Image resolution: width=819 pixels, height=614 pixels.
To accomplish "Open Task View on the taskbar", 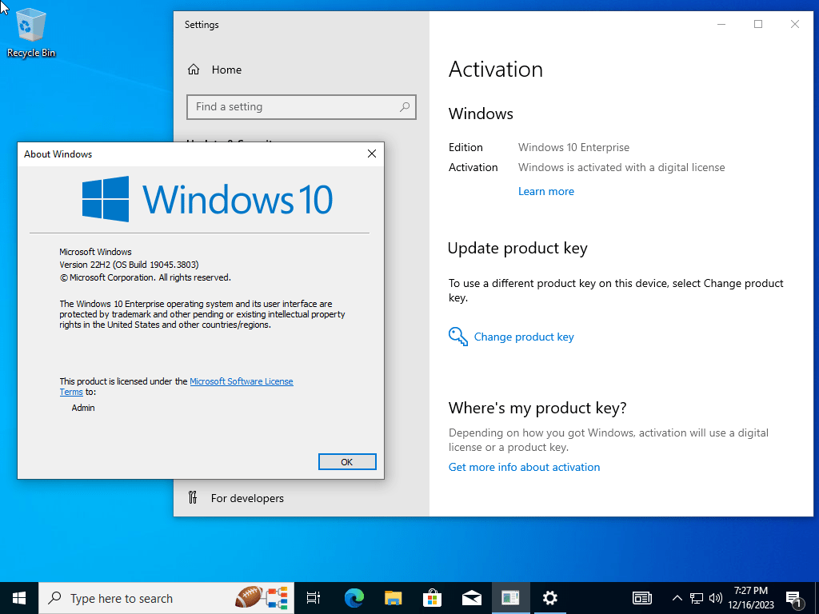I will (x=314, y=598).
